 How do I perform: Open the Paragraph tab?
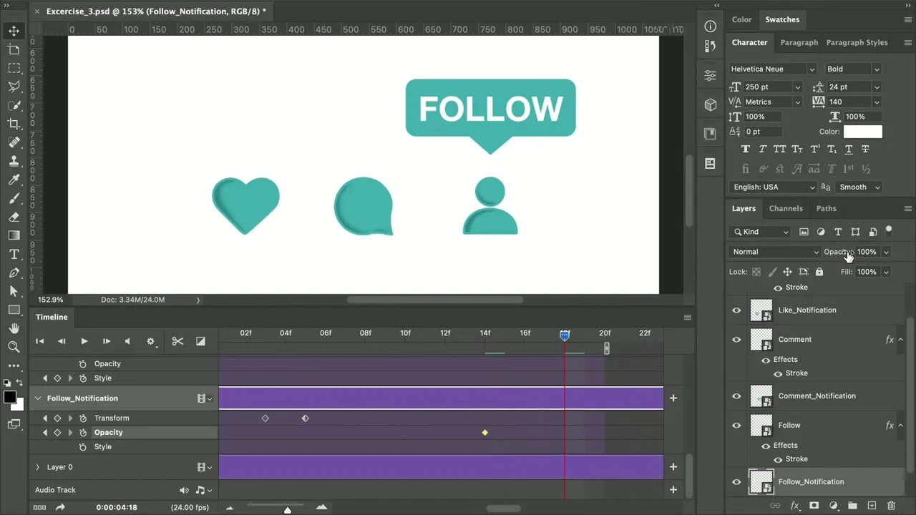pos(799,43)
